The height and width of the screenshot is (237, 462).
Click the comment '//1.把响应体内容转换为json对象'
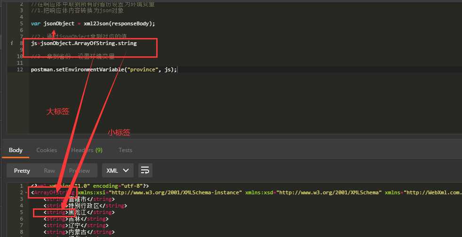[77, 11]
